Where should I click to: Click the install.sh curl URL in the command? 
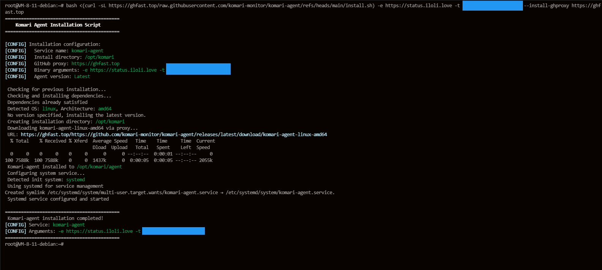tap(241, 6)
